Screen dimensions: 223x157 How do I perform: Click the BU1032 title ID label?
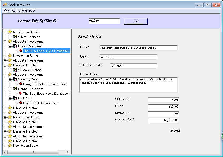(x=175, y=131)
